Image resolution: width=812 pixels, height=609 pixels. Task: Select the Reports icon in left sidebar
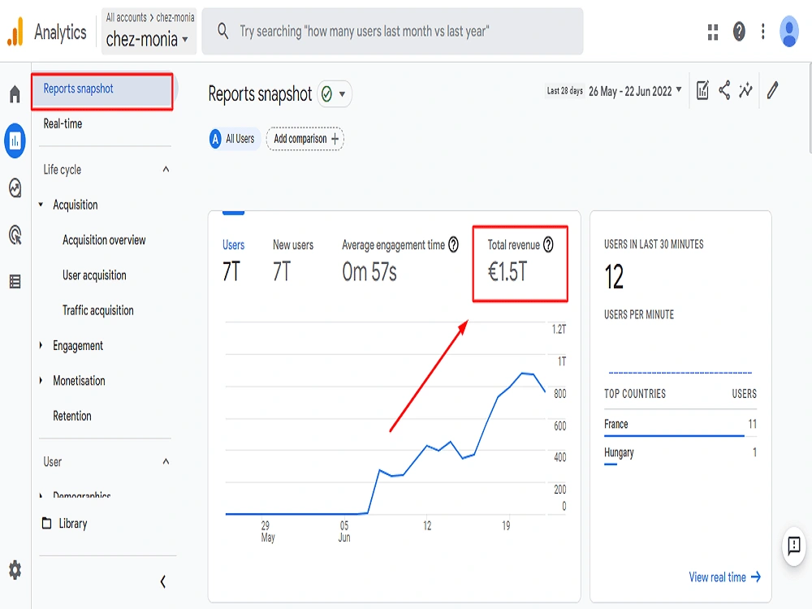13,140
